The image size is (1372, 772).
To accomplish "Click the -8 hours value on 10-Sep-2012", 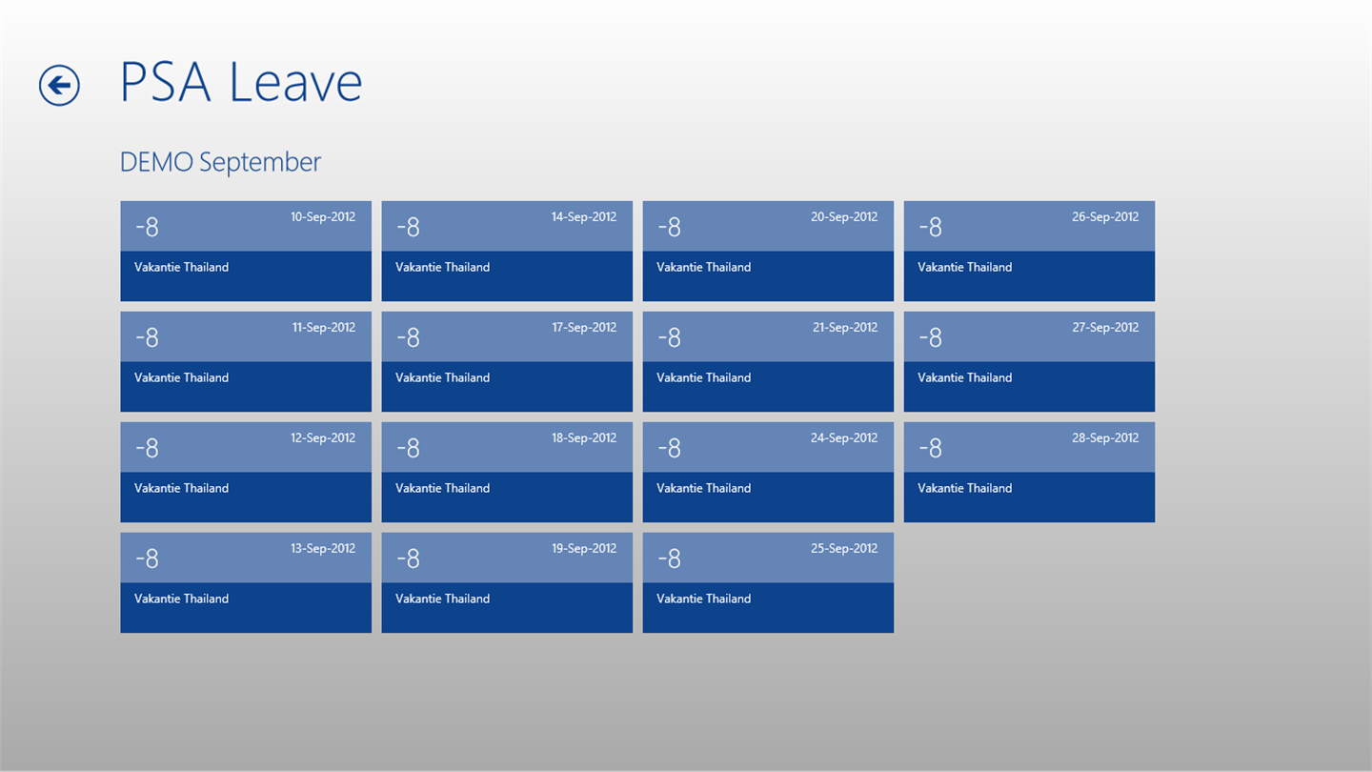I will click(147, 227).
